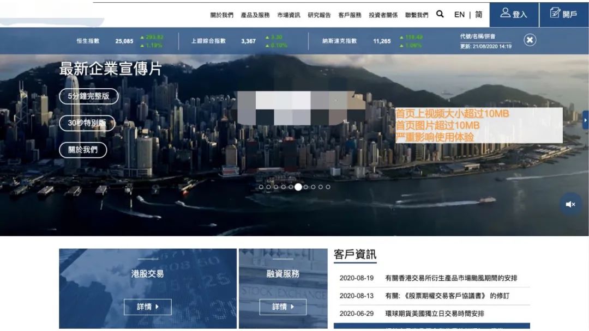Screen dimensions: 589x331
Task: Open the 開戶 account opening button
Action: pos(564,14)
